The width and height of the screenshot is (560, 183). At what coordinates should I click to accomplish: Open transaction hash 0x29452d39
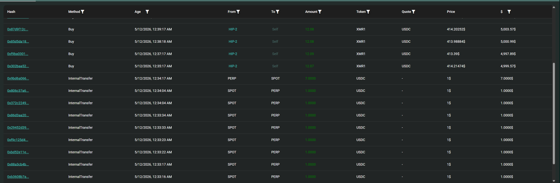18,128
